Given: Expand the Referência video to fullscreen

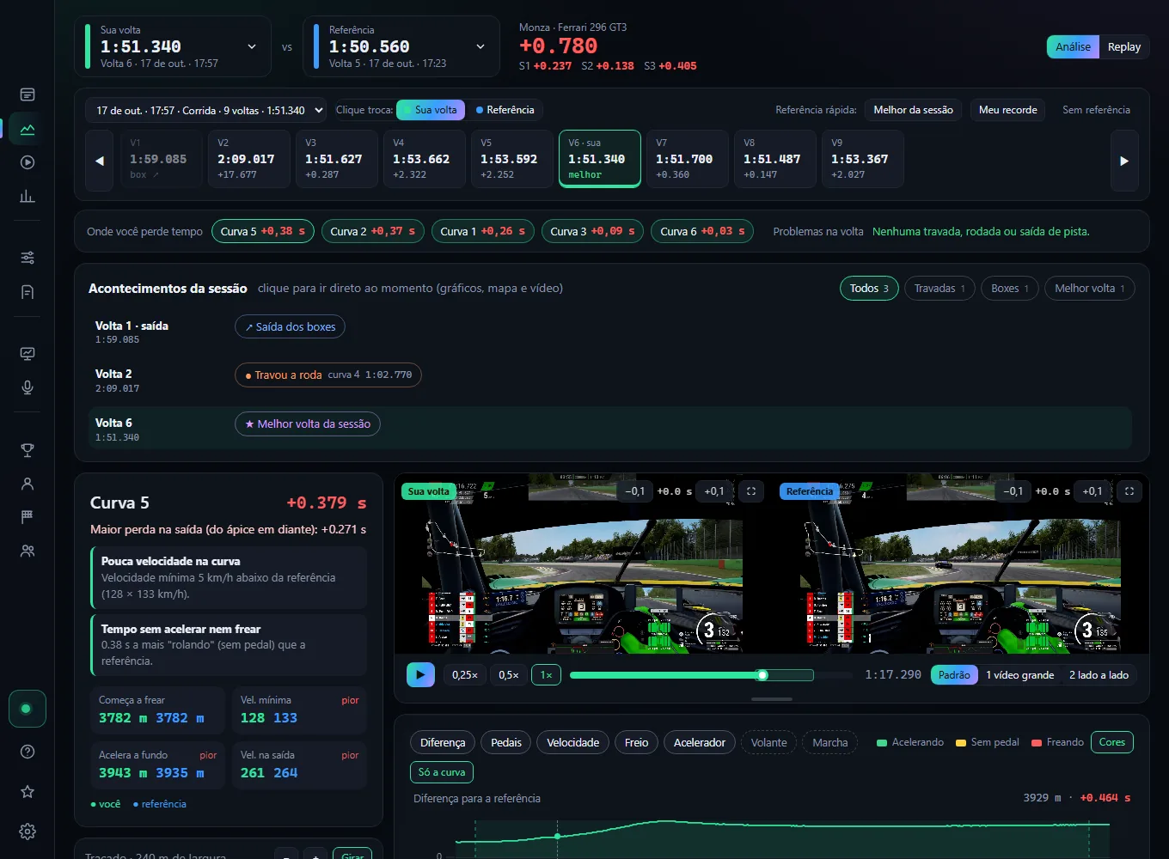Looking at the screenshot, I should (1129, 491).
